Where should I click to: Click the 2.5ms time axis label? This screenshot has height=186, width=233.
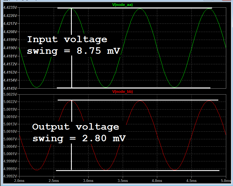(54, 181)
